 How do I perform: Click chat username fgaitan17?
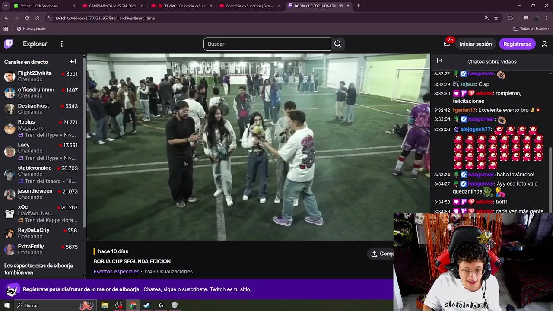(x=464, y=110)
